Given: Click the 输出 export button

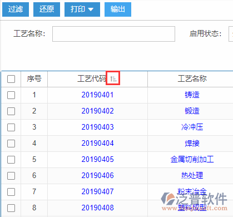Looking at the screenshot, I should (x=118, y=9).
